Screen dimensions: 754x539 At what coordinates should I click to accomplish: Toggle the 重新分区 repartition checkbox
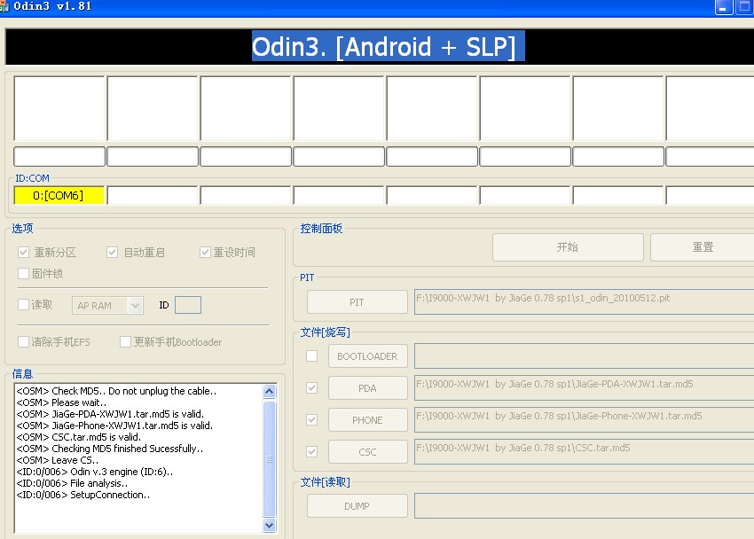click(23, 252)
